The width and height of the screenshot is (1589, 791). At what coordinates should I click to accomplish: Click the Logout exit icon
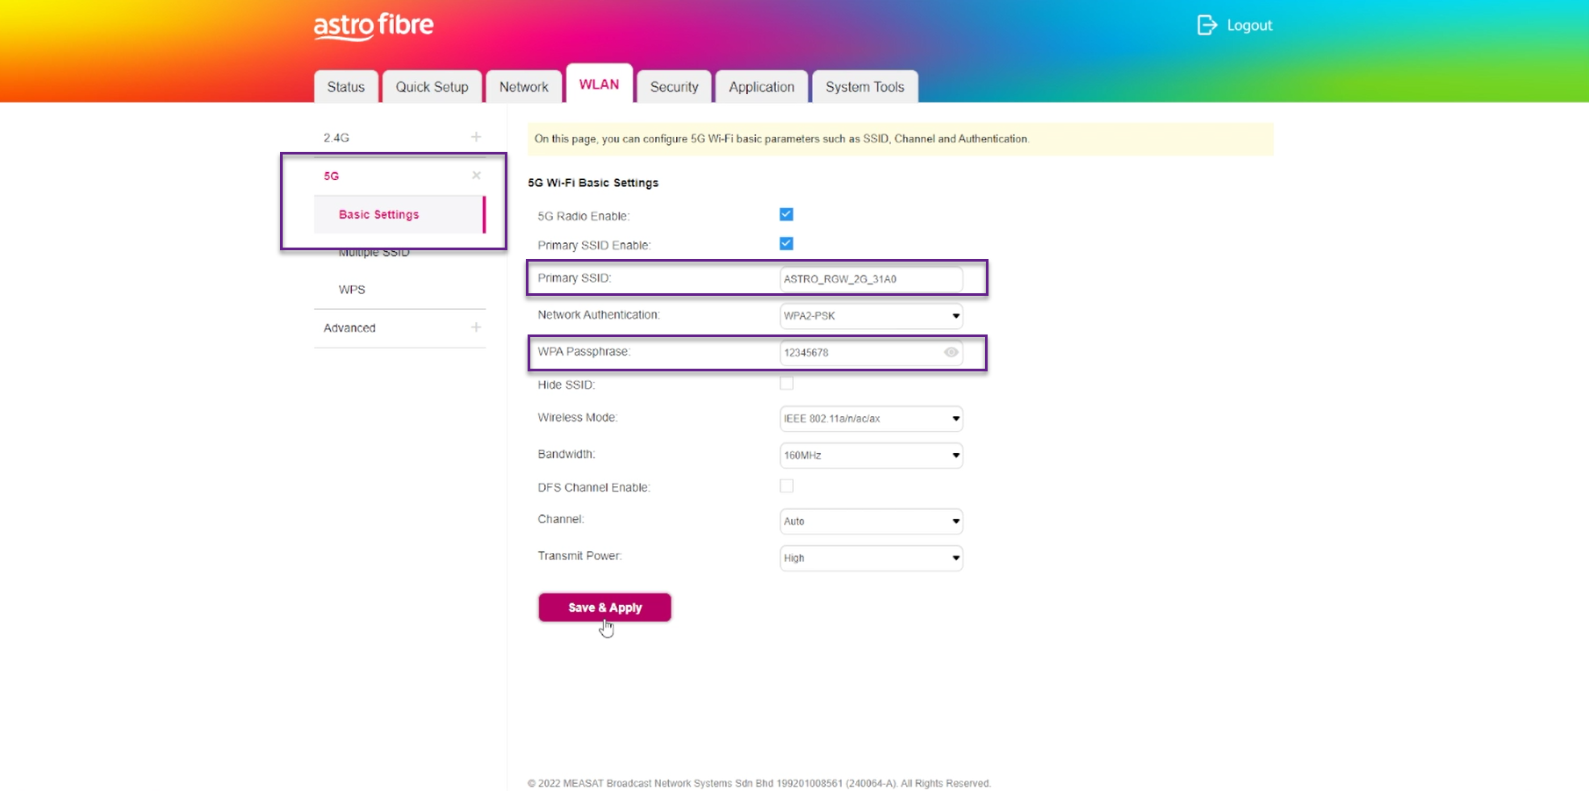1207,25
